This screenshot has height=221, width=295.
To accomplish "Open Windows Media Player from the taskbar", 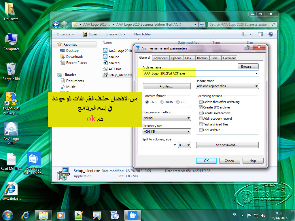I will click(60, 215).
